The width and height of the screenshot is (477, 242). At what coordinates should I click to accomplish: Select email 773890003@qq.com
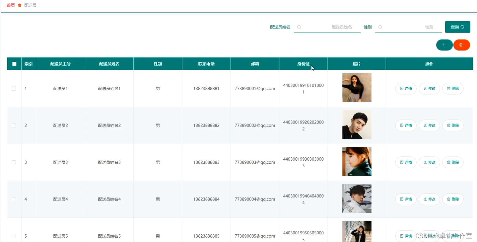click(255, 162)
